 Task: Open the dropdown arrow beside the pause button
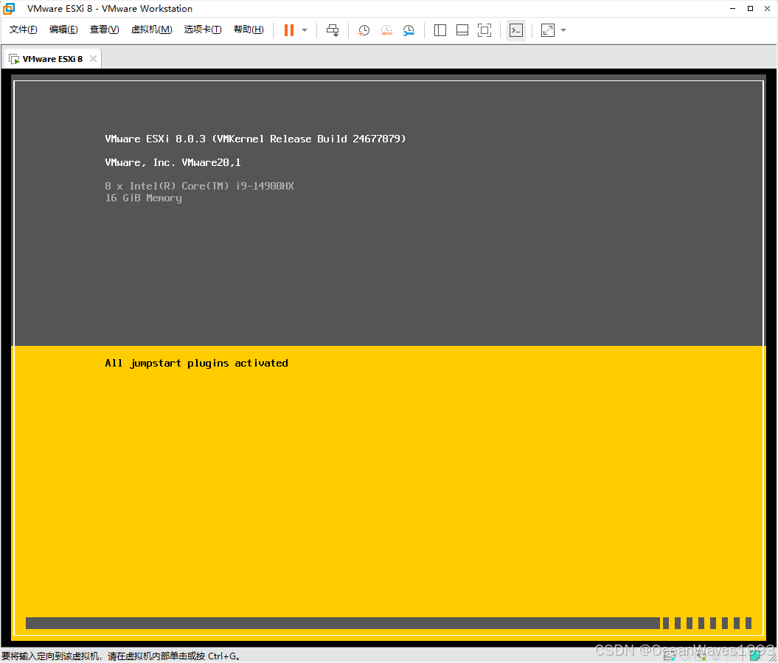pyautogui.click(x=305, y=30)
